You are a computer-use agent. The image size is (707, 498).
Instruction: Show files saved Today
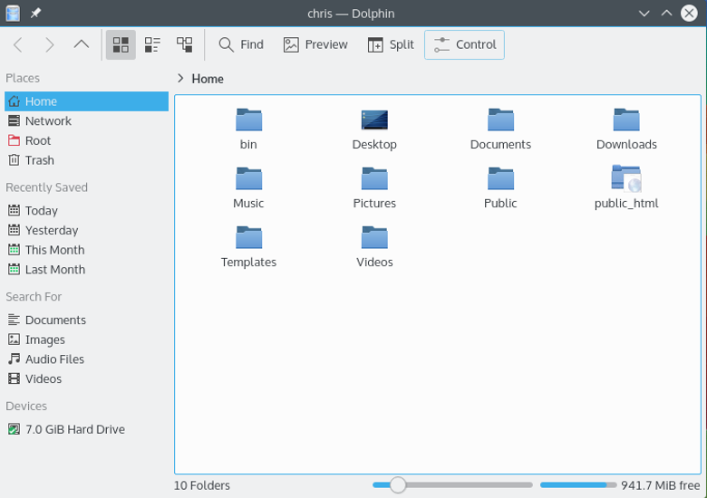87,210
